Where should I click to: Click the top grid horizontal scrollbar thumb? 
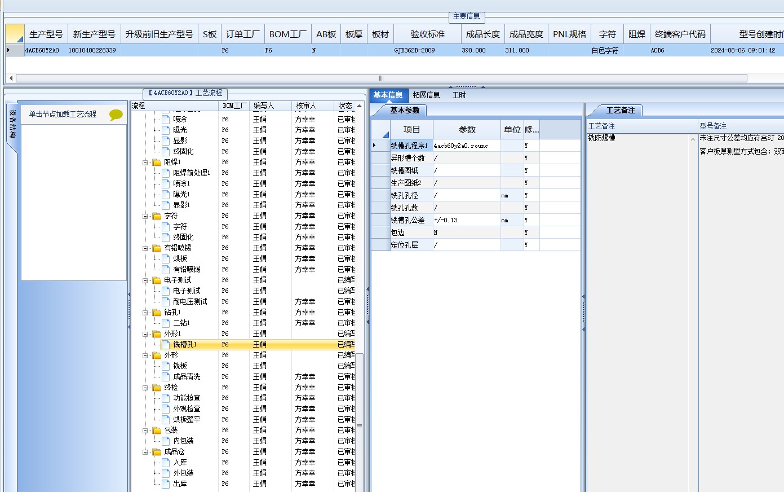click(381, 78)
